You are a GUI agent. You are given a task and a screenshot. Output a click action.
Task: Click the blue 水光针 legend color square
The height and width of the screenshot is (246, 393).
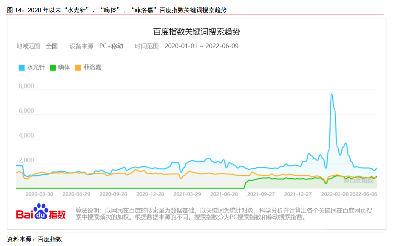click(x=21, y=68)
